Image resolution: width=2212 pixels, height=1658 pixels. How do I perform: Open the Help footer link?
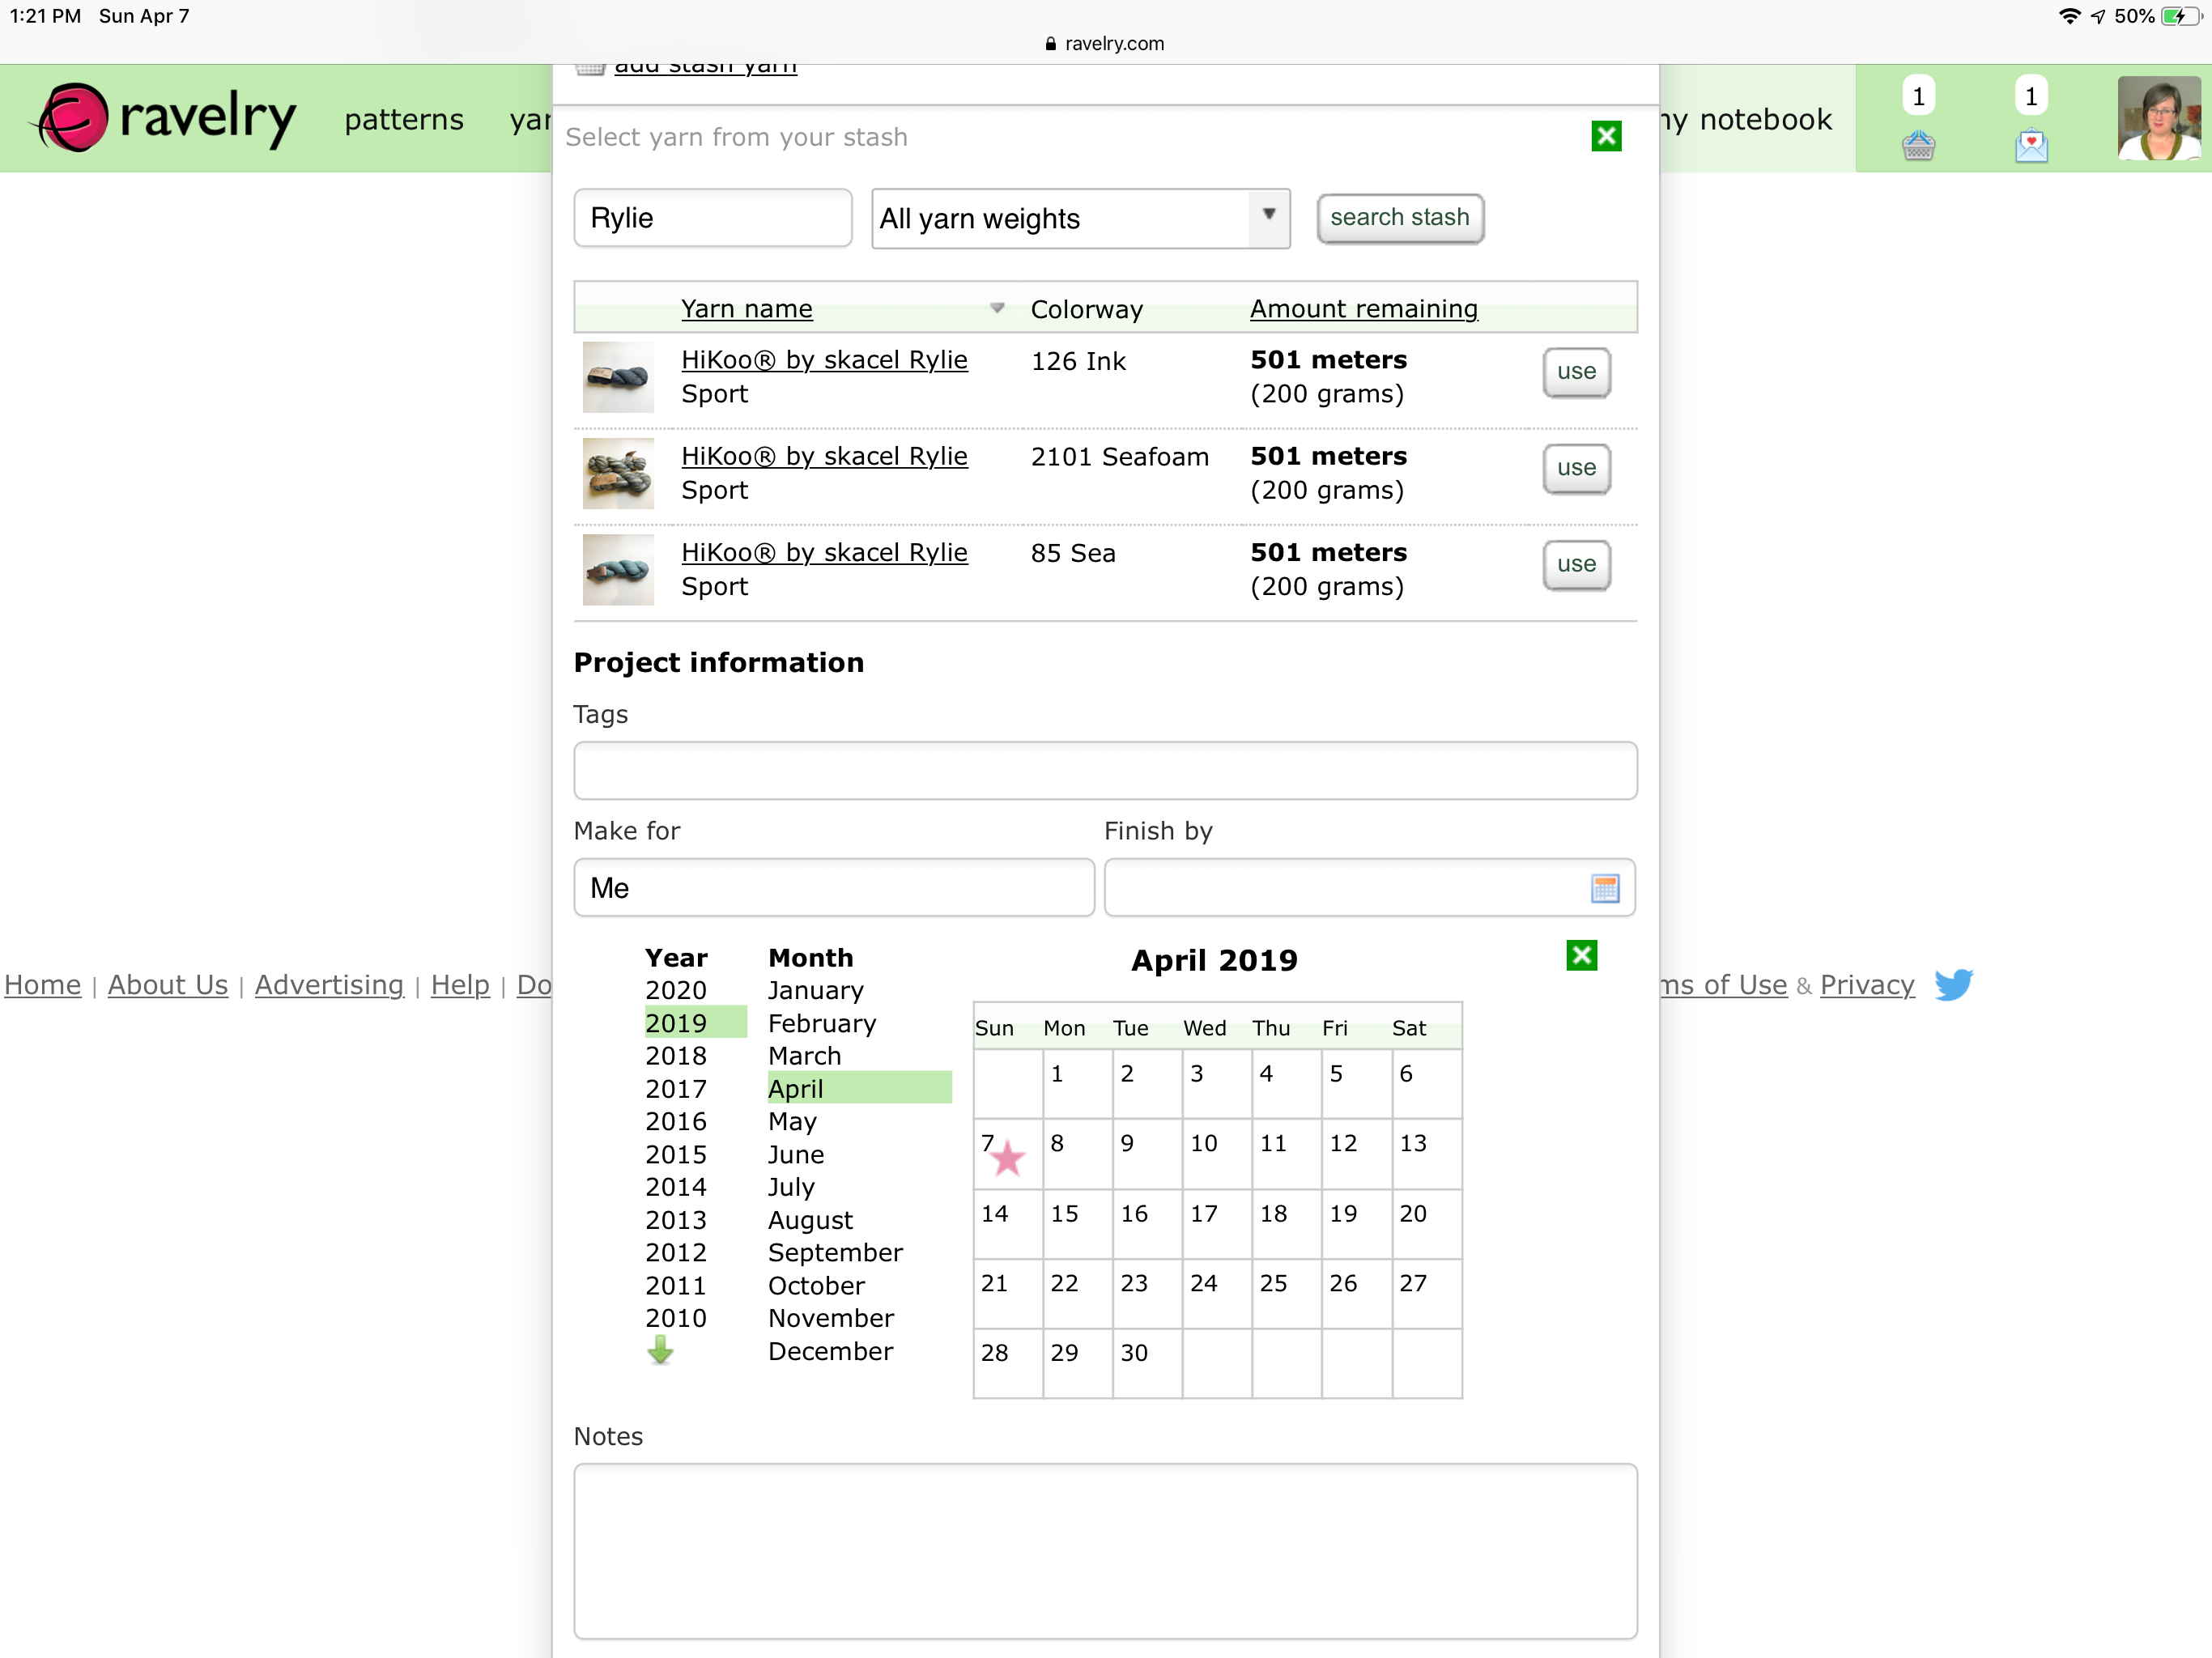460,985
